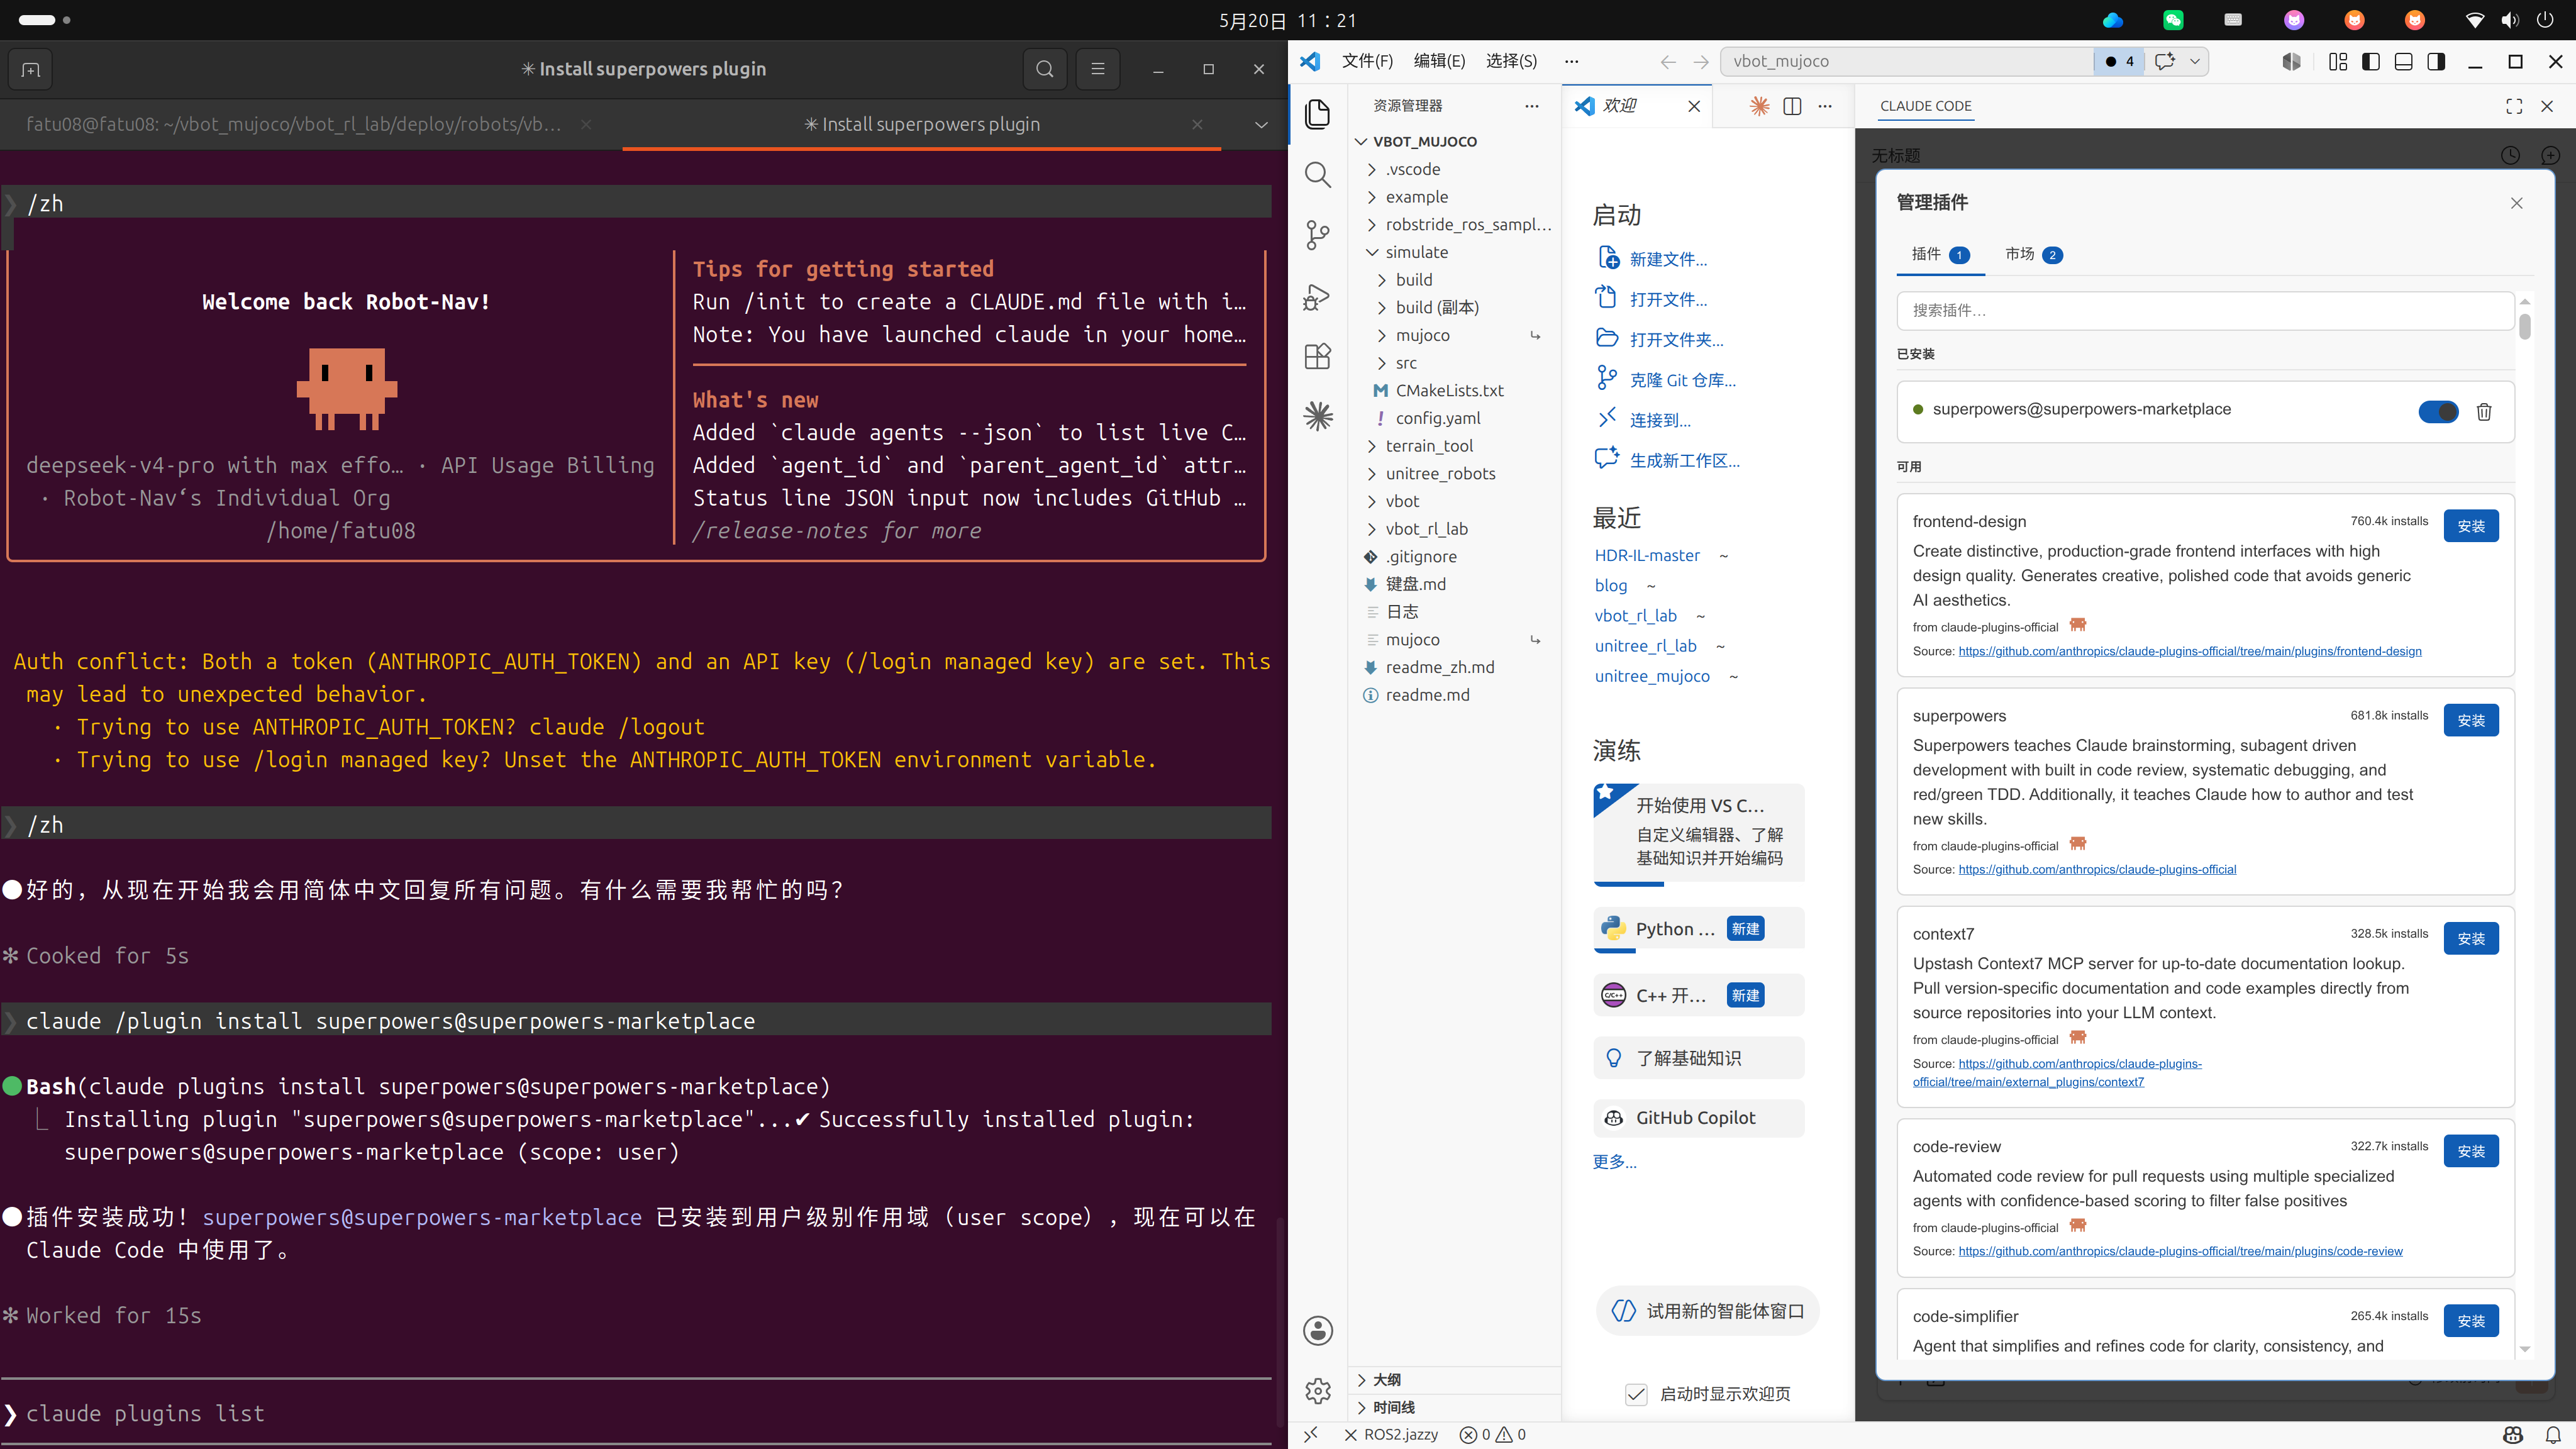This screenshot has height=1449, width=2576.
Task: Add a new terminal tab
Action: click(30, 69)
